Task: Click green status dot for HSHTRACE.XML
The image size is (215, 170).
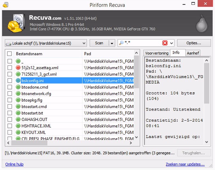Action: tap(18, 126)
